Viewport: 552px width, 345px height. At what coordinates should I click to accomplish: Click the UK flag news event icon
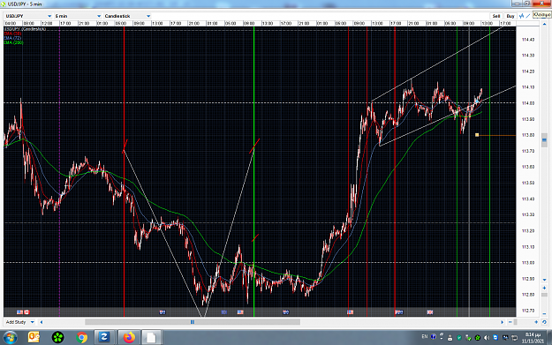[430, 312]
